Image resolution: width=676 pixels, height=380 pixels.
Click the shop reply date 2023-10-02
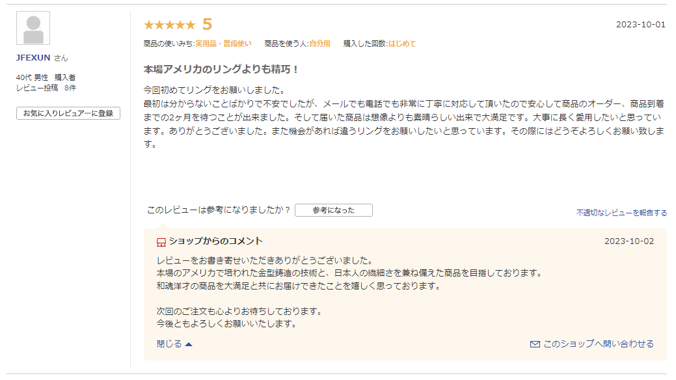pos(629,241)
